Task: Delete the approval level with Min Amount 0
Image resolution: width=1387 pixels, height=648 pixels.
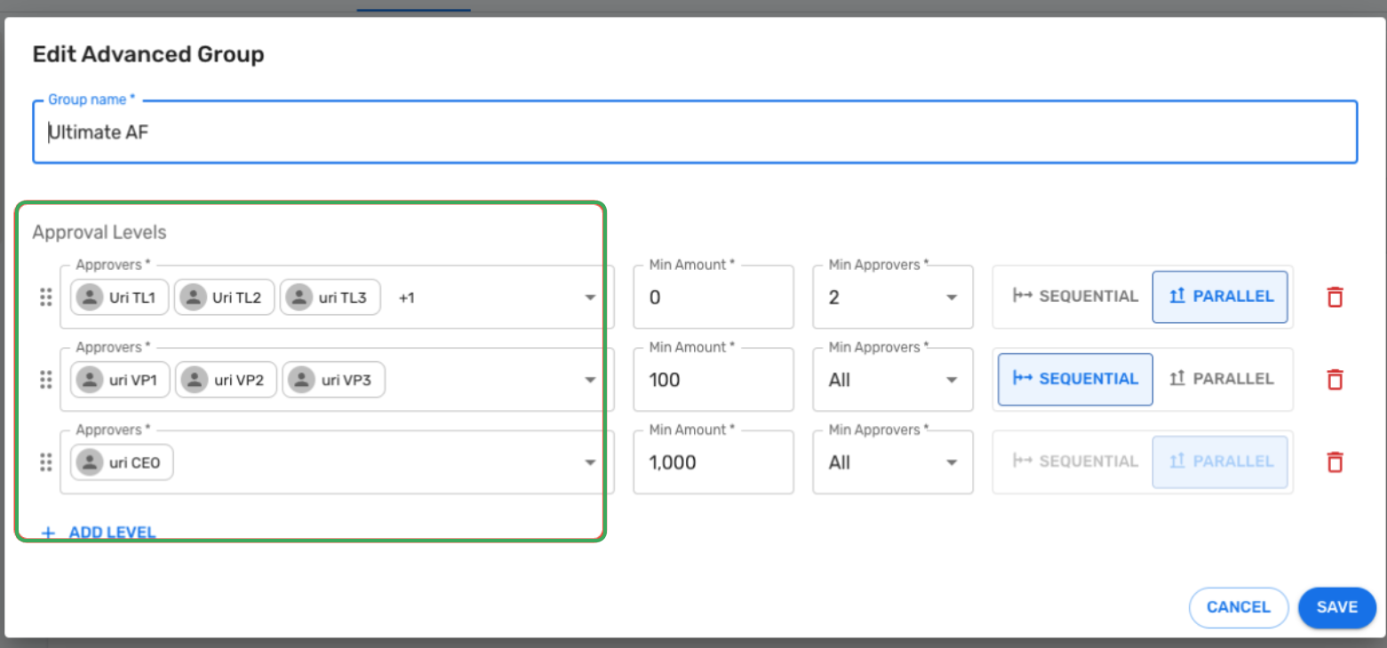Action: 1334,297
